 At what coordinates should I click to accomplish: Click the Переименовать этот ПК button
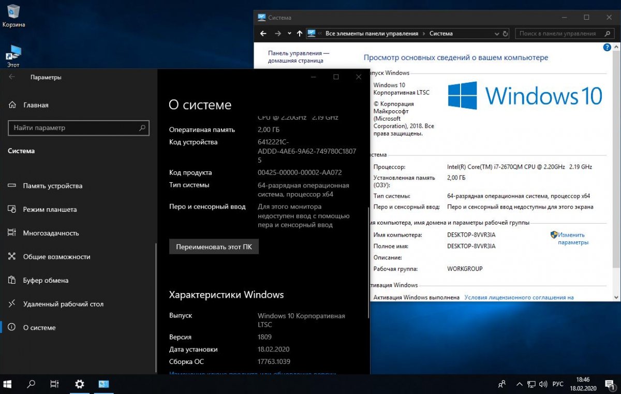[214, 247]
